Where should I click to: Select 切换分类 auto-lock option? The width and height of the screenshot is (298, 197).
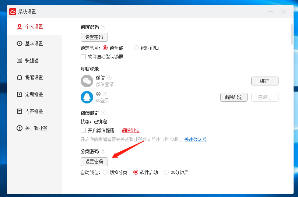pyautogui.click(x=105, y=172)
